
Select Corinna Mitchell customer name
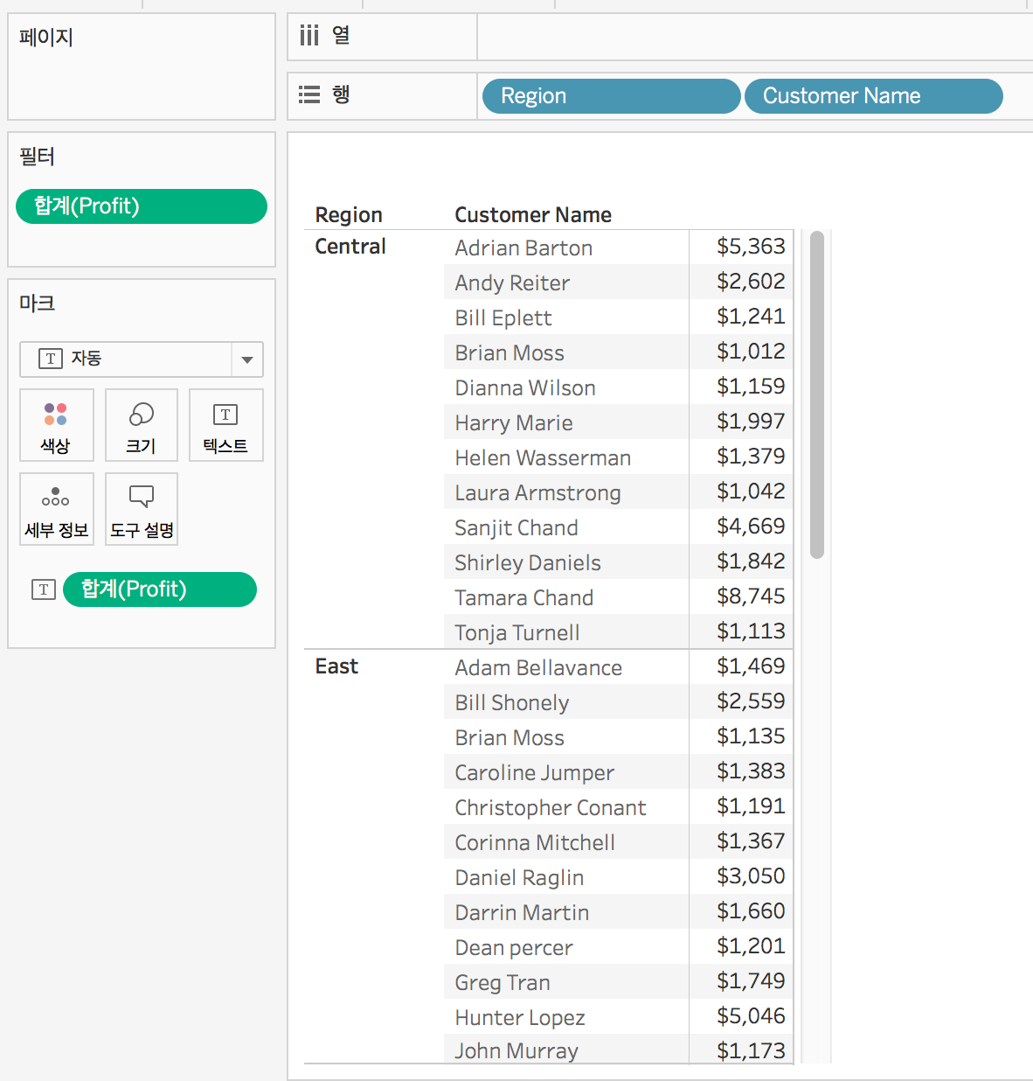coord(535,843)
